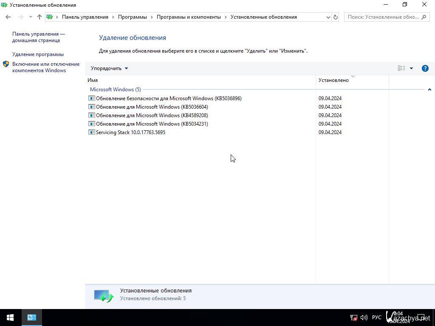Open recent locations dropdown arrow
The width and height of the screenshot is (435, 326).
coord(31,17)
